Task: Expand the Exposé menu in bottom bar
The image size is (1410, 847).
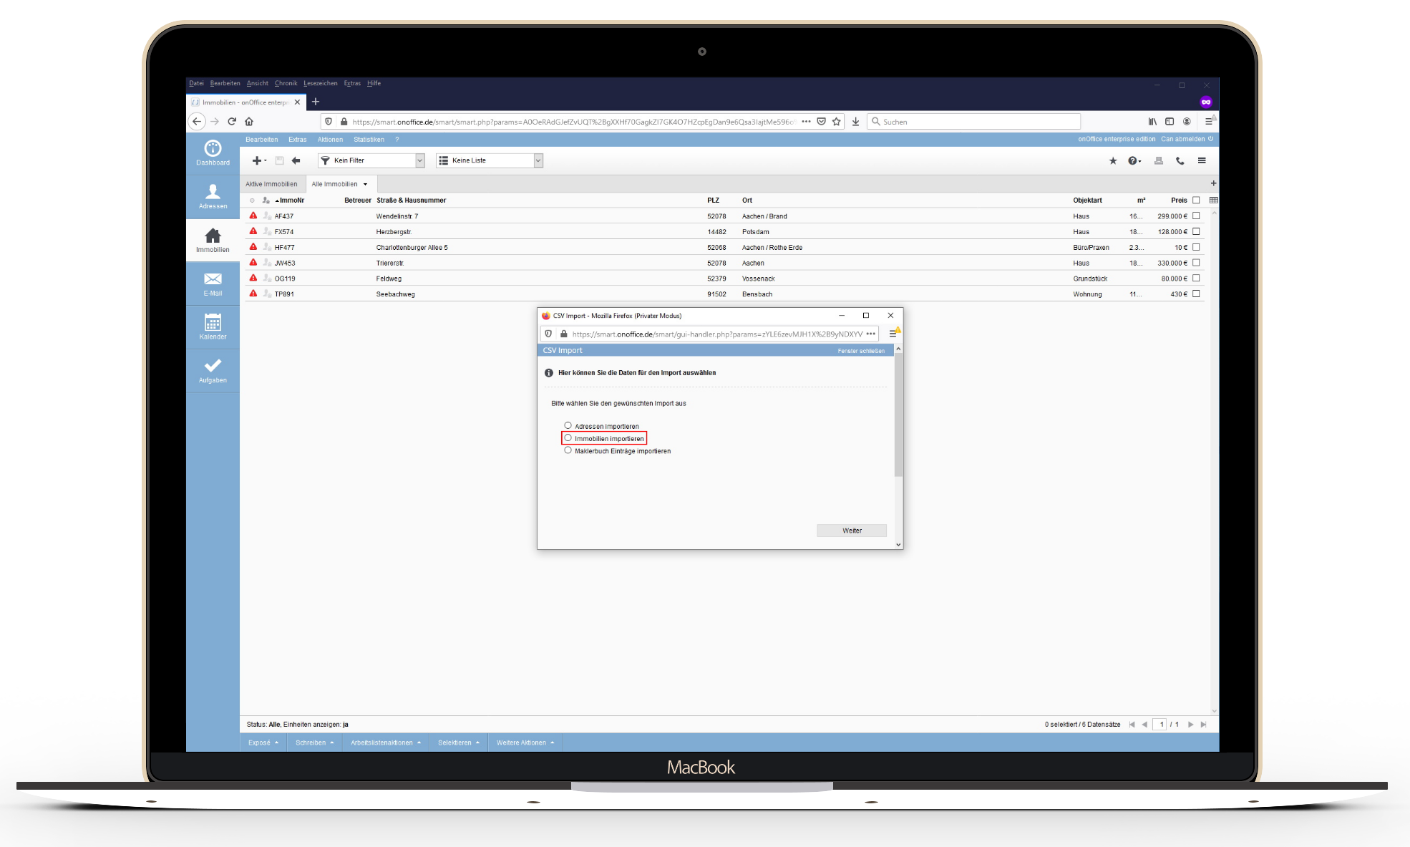Action: point(263,742)
